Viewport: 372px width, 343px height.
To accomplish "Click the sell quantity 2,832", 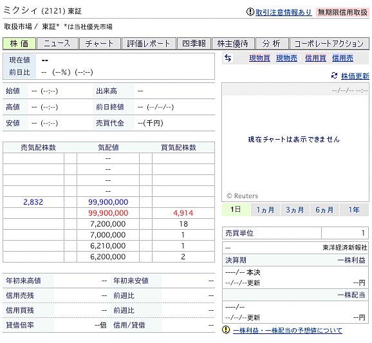I will [33, 202].
